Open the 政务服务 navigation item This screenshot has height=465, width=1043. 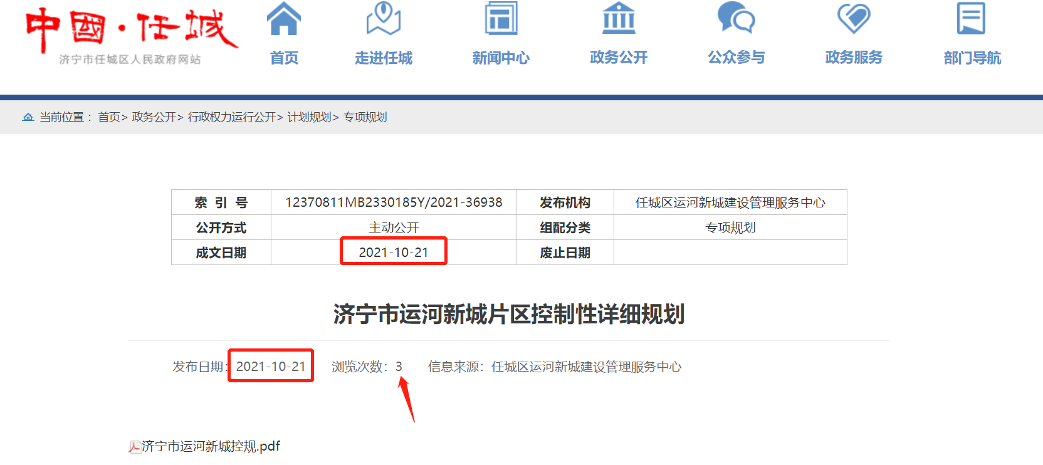[854, 58]
